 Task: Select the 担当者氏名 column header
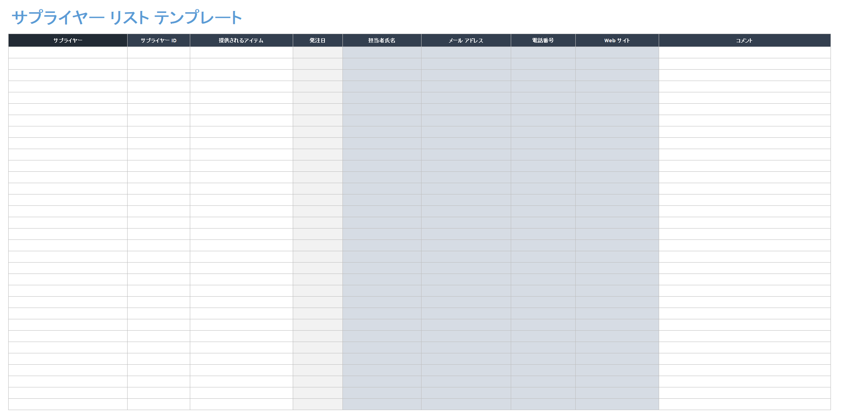[382, 40]
